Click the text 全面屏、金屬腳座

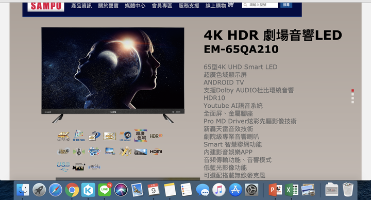coord(228,113)
